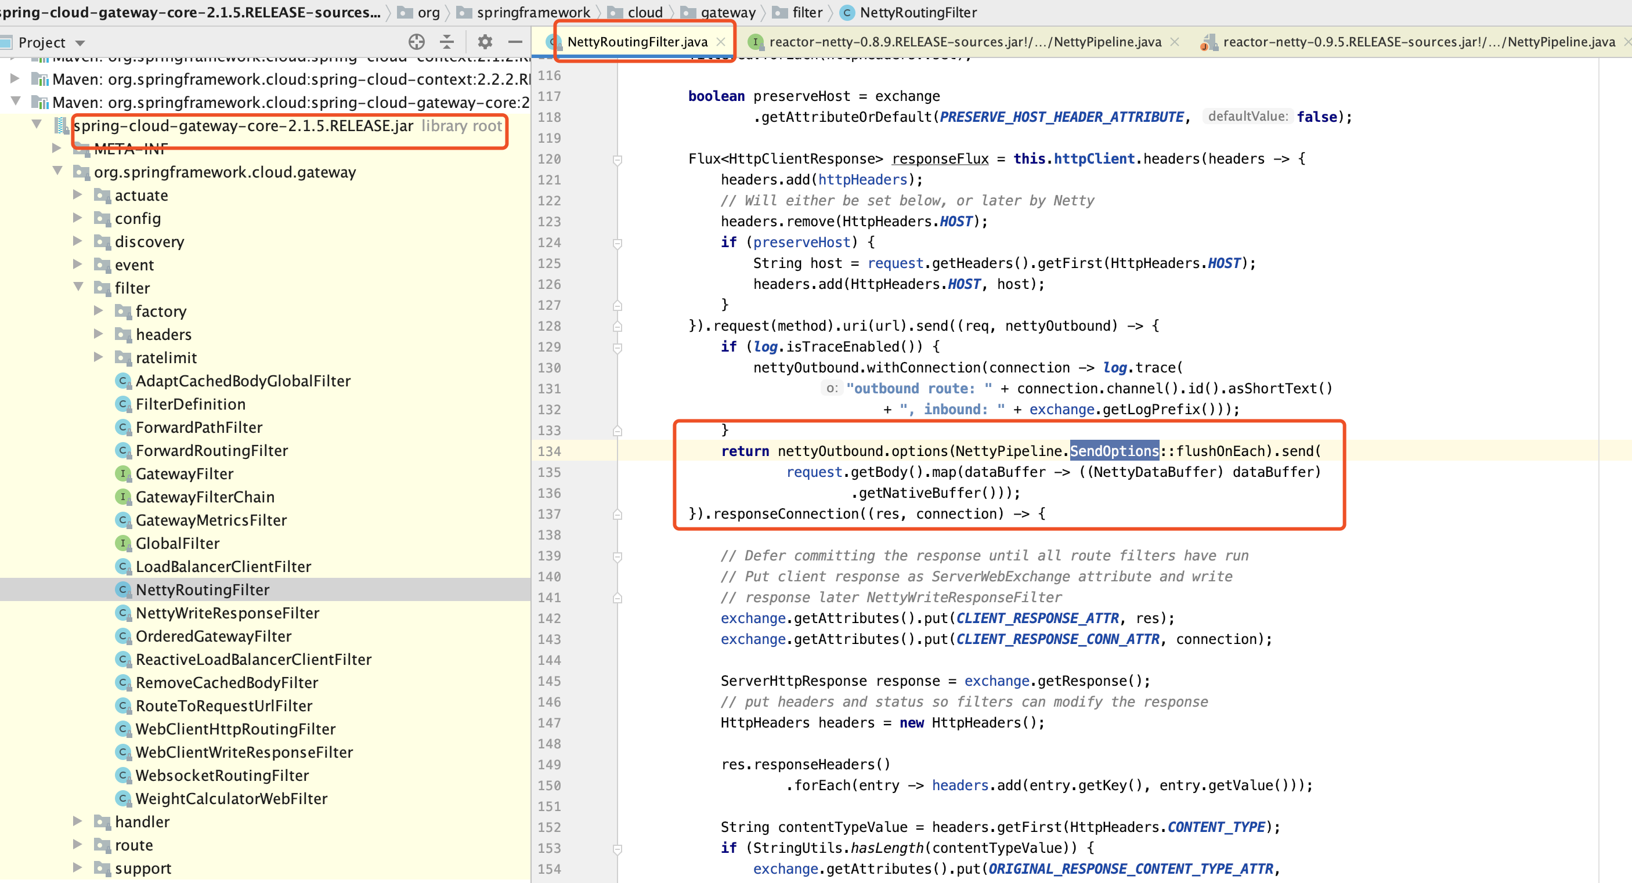The width and height of the screenshot is (1632, 883).
Task: Click the locate/scroll-from-source target icon
Action: coord(416,42)
